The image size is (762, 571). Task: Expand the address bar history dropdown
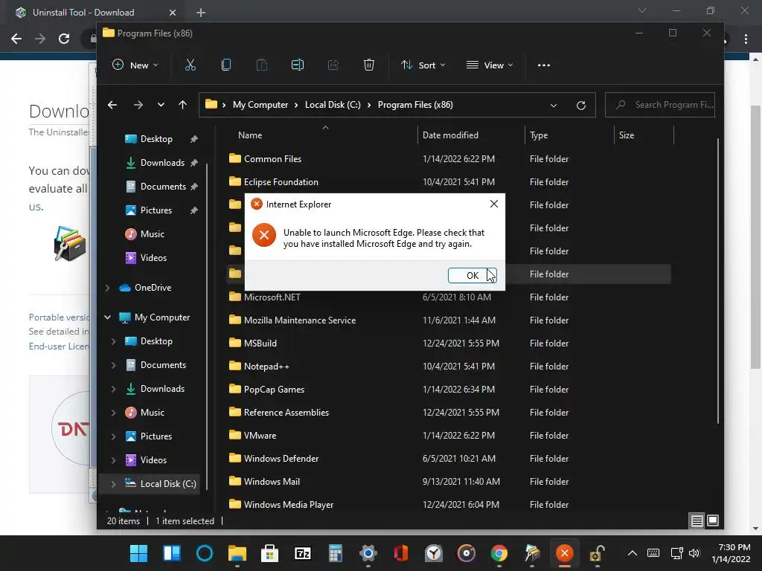click(554, 106)
